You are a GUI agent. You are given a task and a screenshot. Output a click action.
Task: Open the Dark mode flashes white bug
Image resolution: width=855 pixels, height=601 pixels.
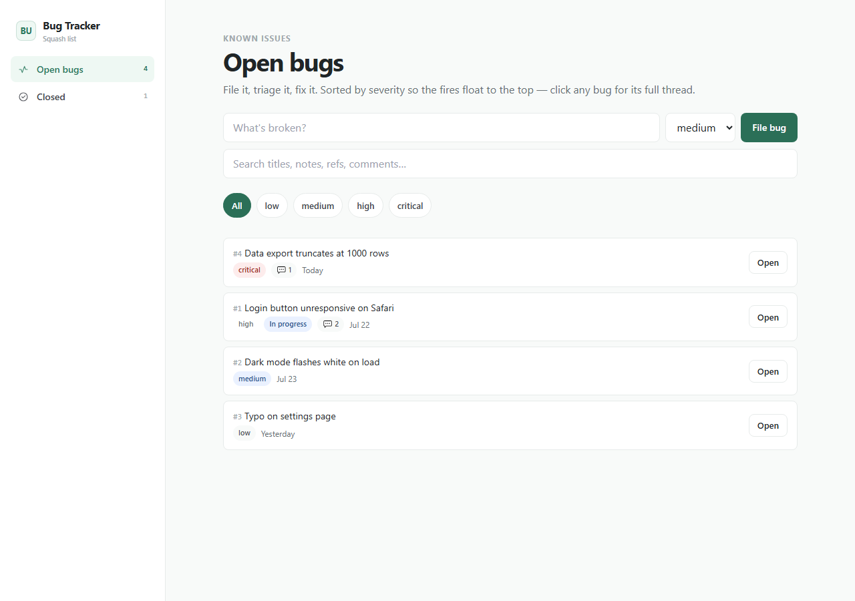coord(768,371)
